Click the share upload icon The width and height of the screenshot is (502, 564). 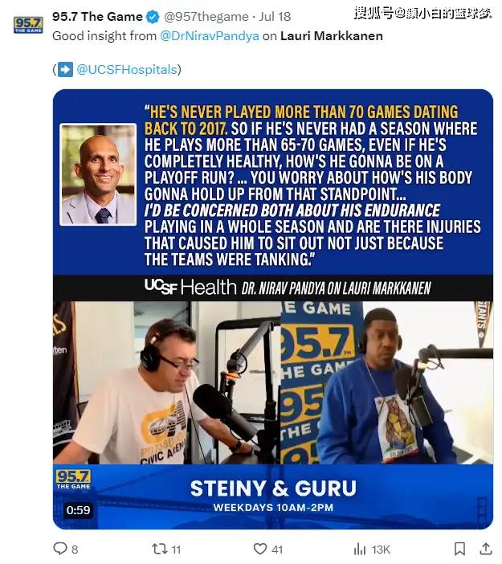(485, 549)
